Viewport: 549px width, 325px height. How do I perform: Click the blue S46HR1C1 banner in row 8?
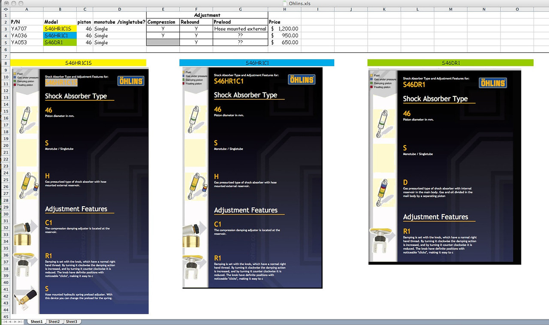tap(257, 63)
